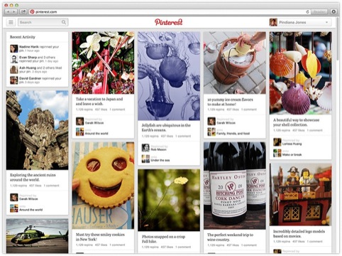The height and width of the screenshot is (256, 342).
Task: Click Larissa Huang's avatar icon
Action: point(277,142)
